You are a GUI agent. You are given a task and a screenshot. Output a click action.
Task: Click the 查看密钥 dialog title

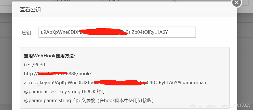pos(30,10)
